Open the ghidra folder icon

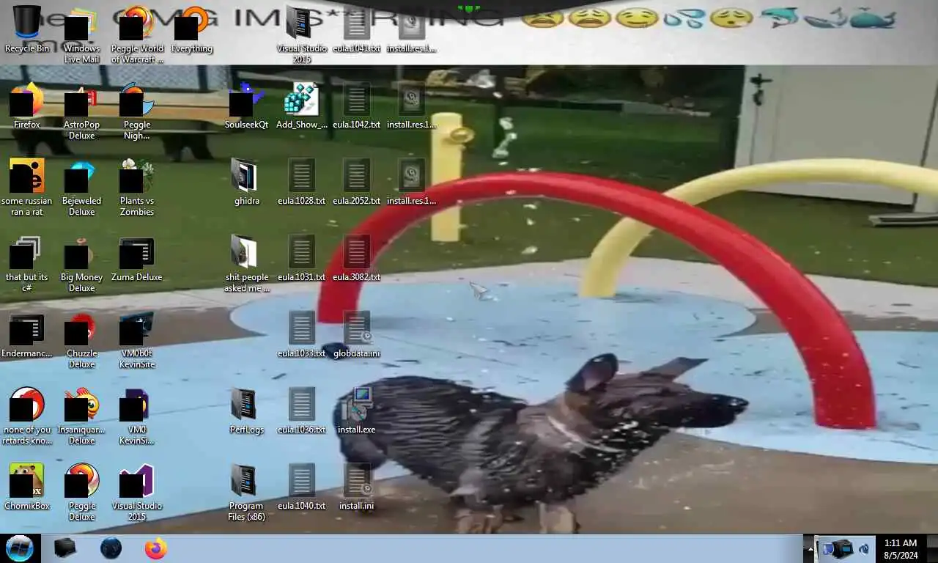click(x=246, y=182)
